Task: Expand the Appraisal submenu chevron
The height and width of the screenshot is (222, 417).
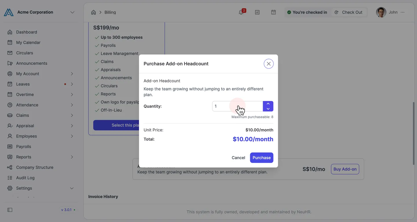Action: (72, 126)
